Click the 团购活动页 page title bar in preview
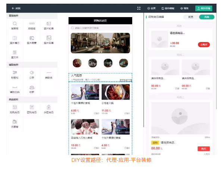Viewport: 224px width, 173px height. 100,20
